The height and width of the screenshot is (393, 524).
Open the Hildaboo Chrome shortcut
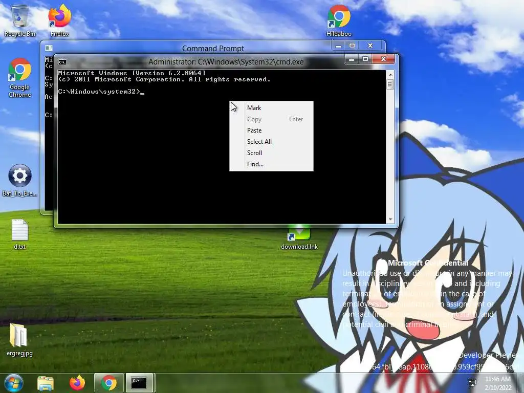[x=339, y=20]
